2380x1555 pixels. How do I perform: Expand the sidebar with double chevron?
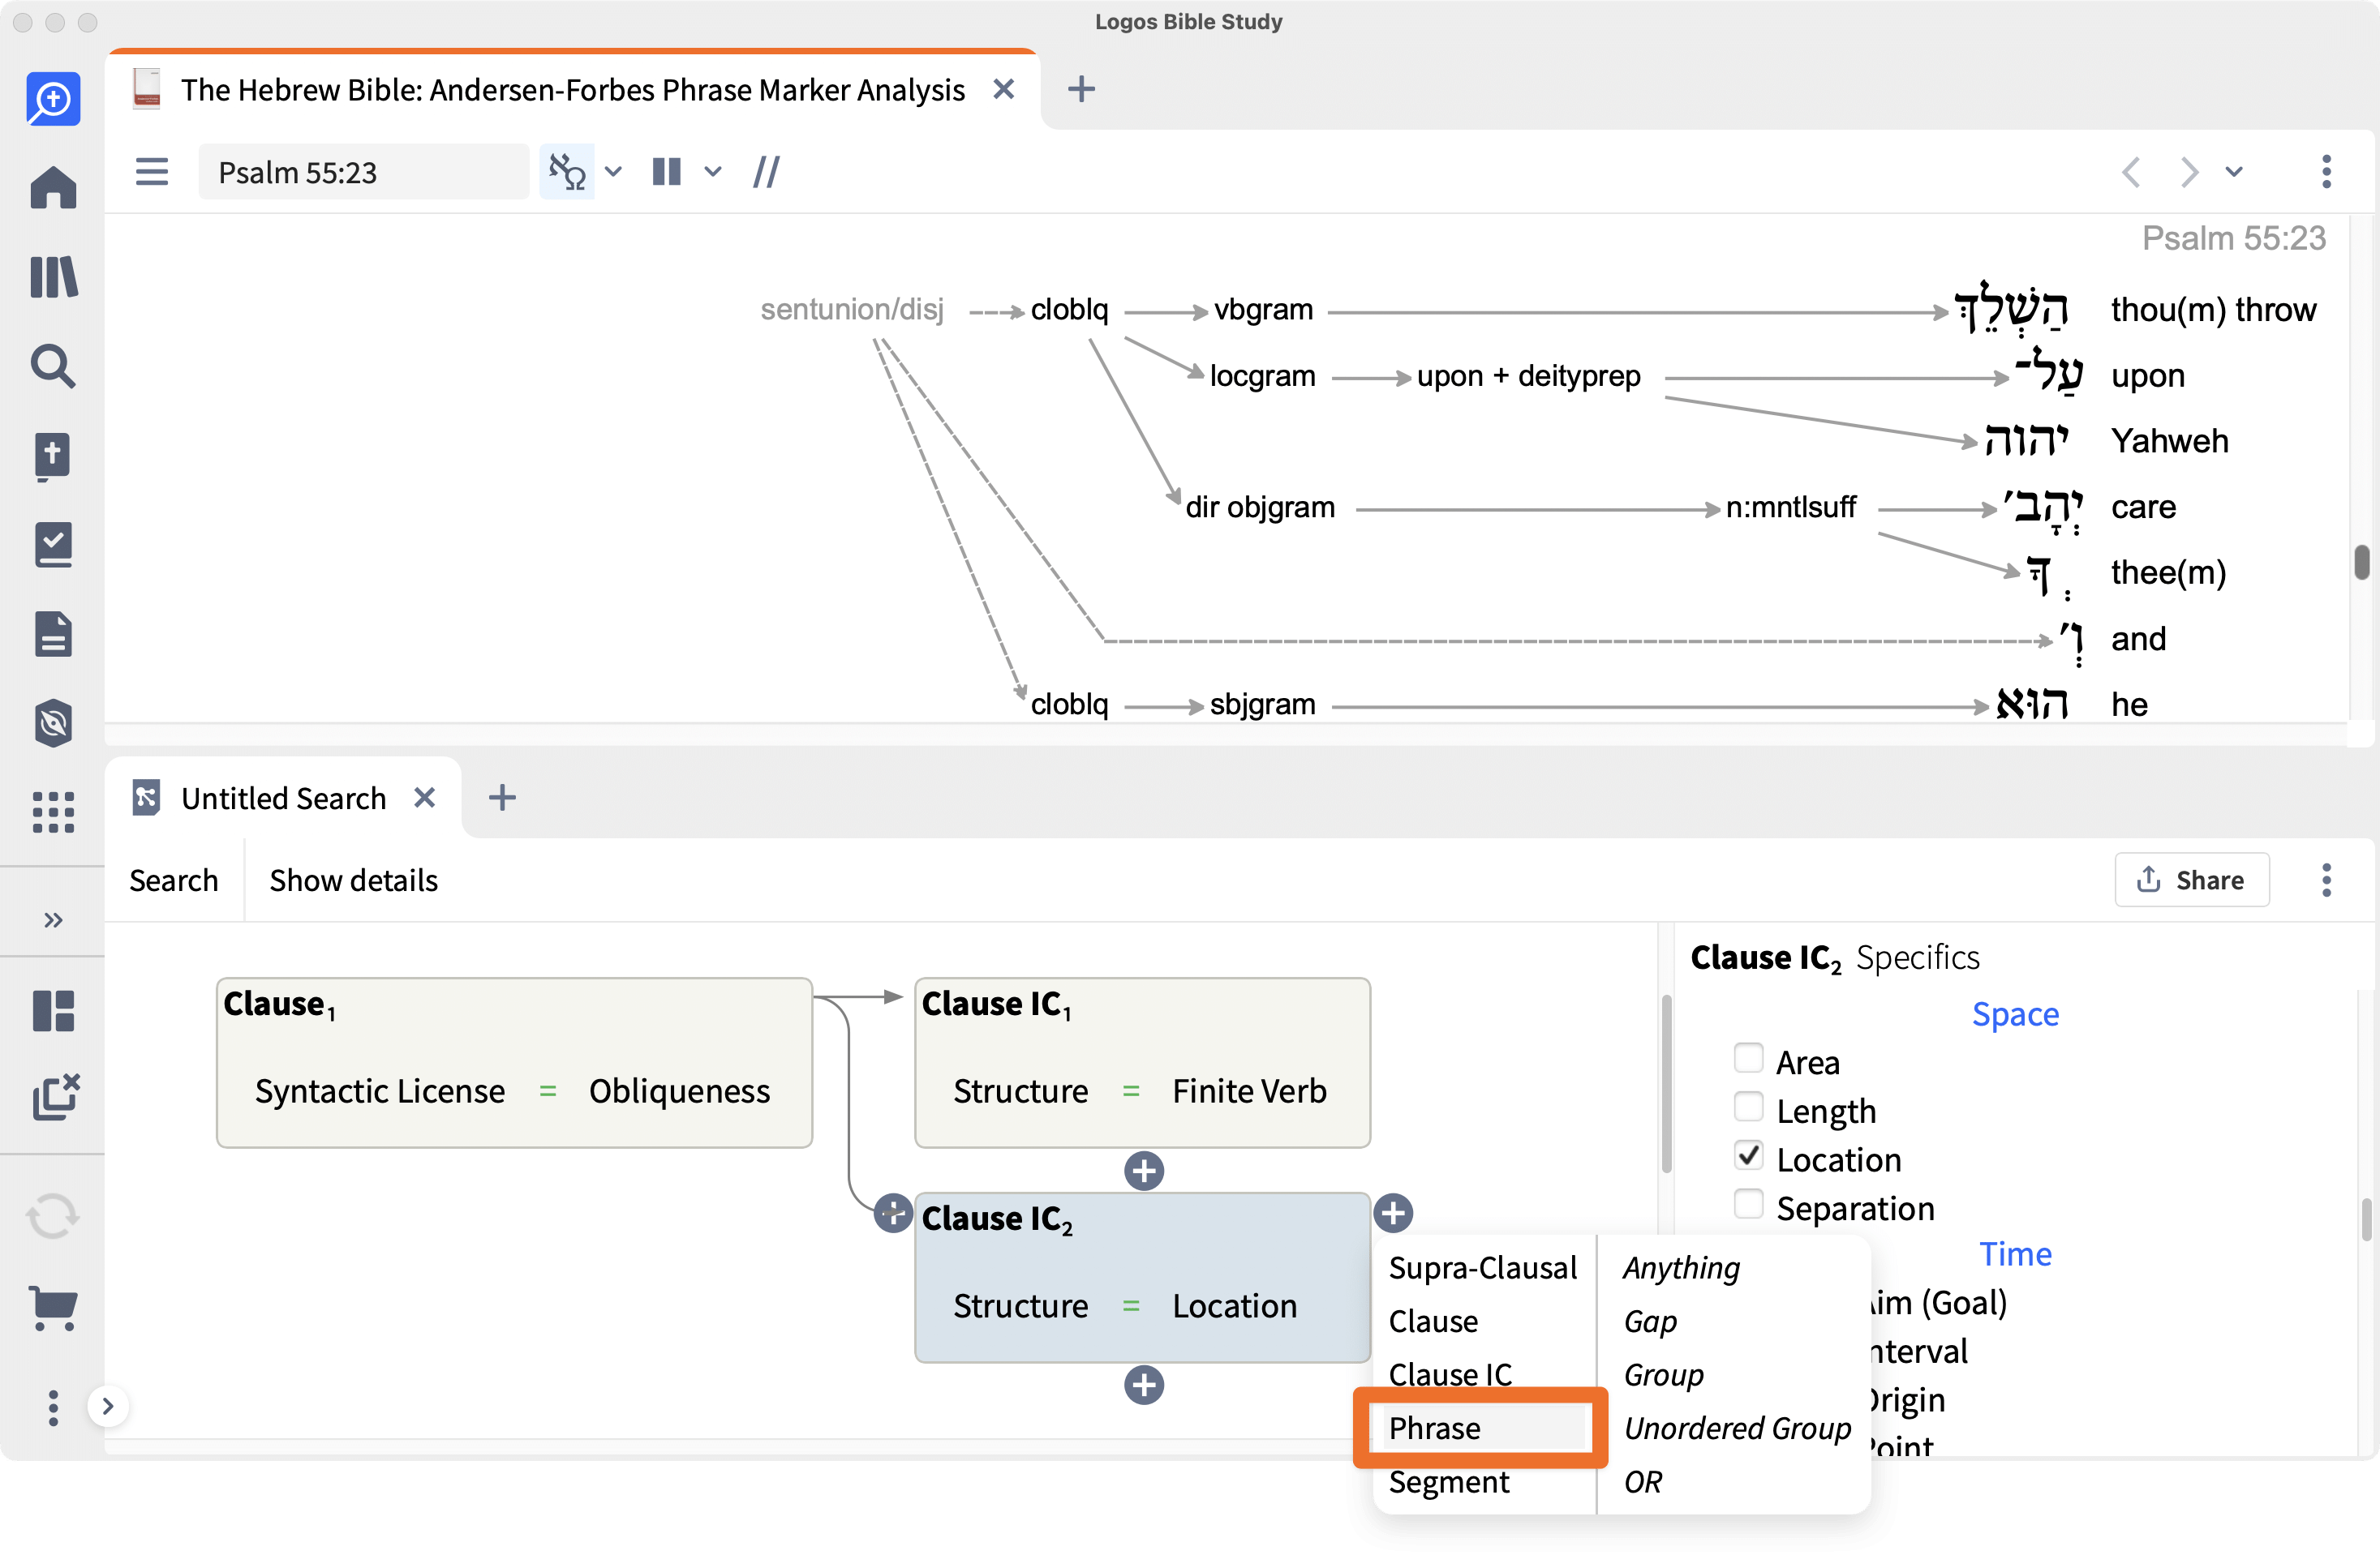pyautogui.click(x=53, y=919)
